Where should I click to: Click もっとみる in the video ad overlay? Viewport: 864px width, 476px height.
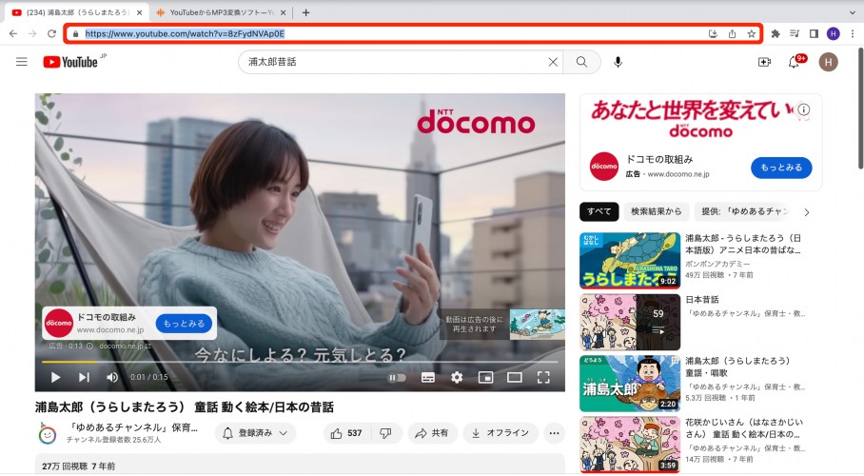tap(184, 324)
